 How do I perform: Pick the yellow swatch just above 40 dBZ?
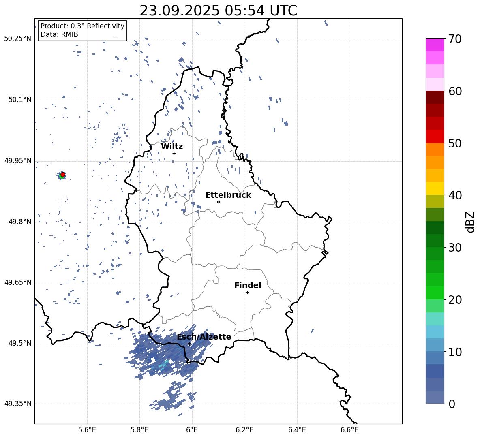pos(435,188)
